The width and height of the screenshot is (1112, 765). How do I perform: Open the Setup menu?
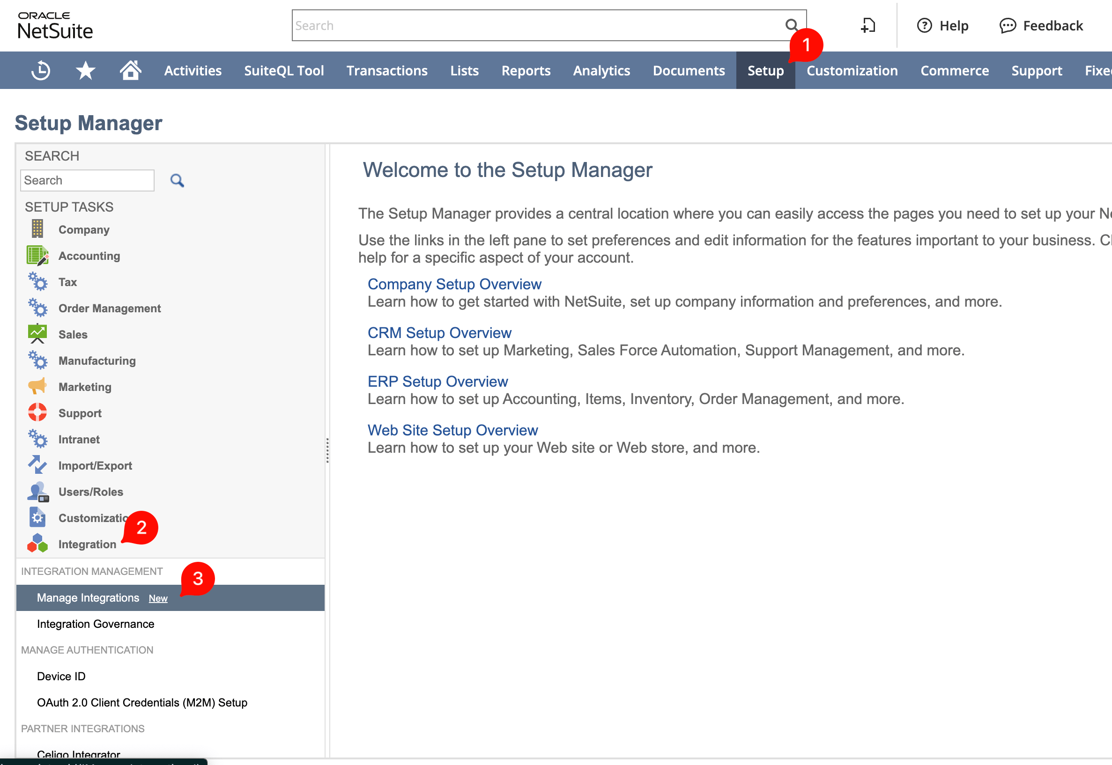point(765,70)
